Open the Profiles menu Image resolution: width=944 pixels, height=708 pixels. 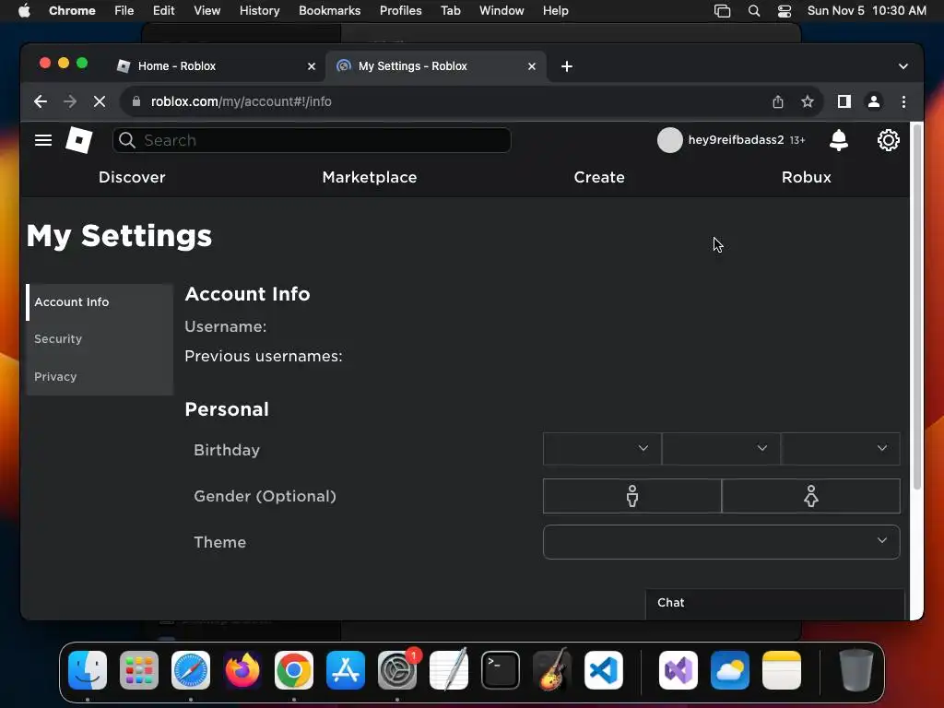(400, 11)
